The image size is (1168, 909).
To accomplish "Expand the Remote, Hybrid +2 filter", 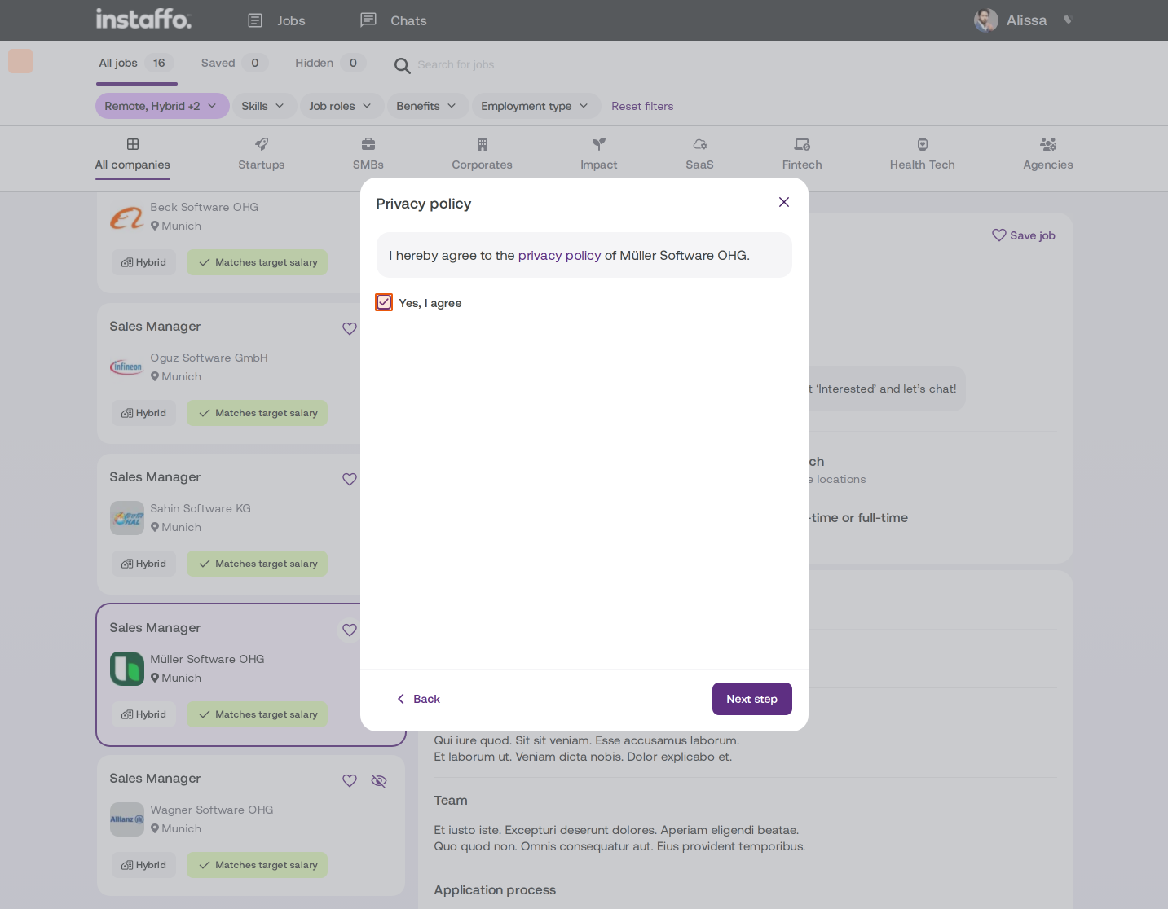I will (x=162, y=106).
